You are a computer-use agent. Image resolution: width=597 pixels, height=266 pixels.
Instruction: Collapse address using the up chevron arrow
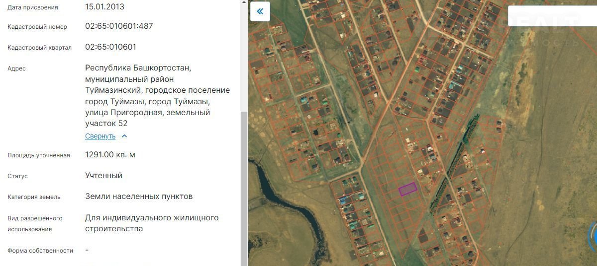[x=124, y=136]
